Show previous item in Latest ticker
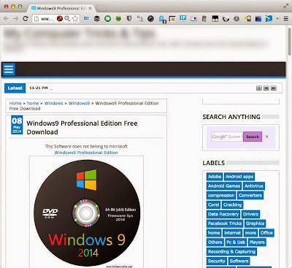 (x=266, y=88)
